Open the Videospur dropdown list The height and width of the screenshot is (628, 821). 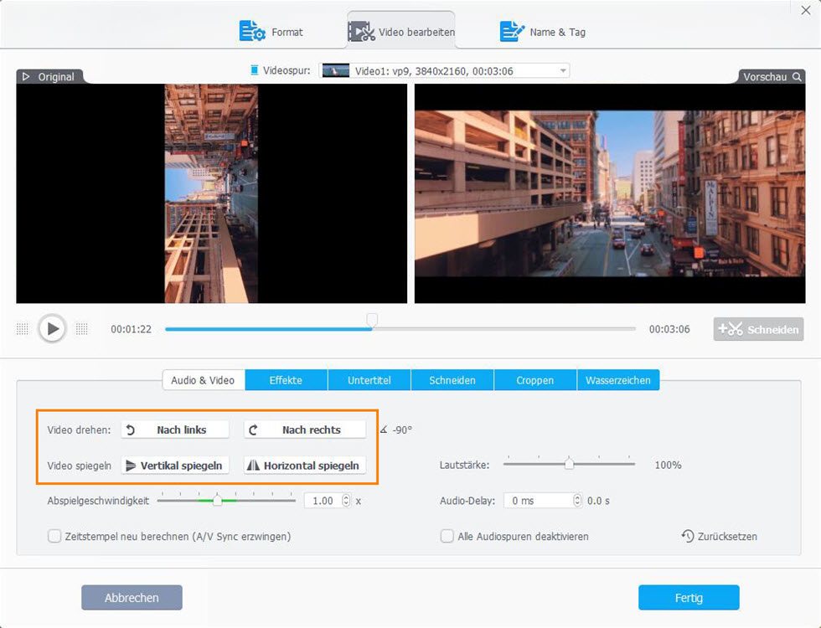(563, 71)
